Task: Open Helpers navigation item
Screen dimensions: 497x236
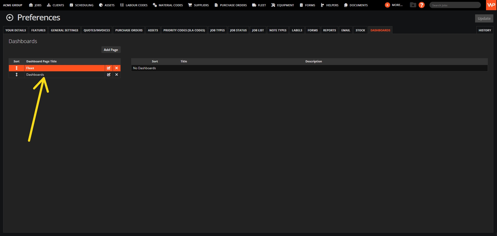Action: point(330,5)
